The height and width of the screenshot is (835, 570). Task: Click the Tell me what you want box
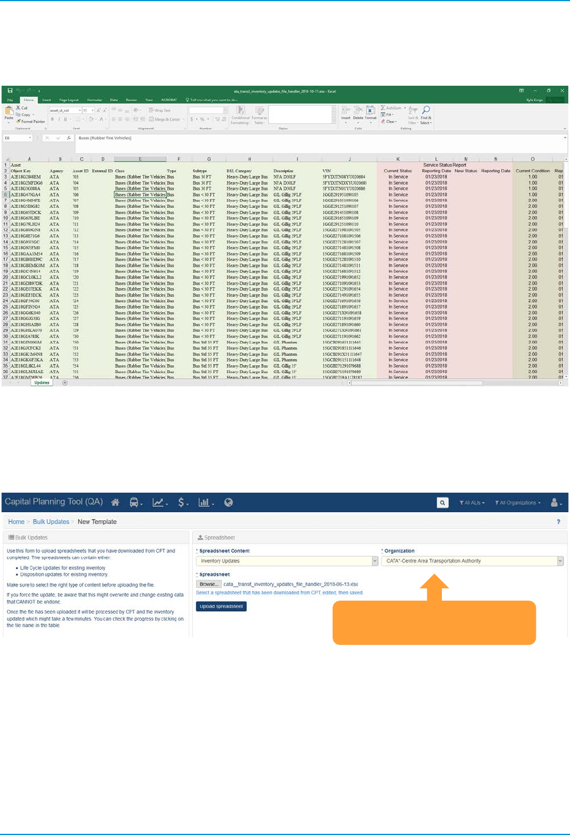pos(213,100)
